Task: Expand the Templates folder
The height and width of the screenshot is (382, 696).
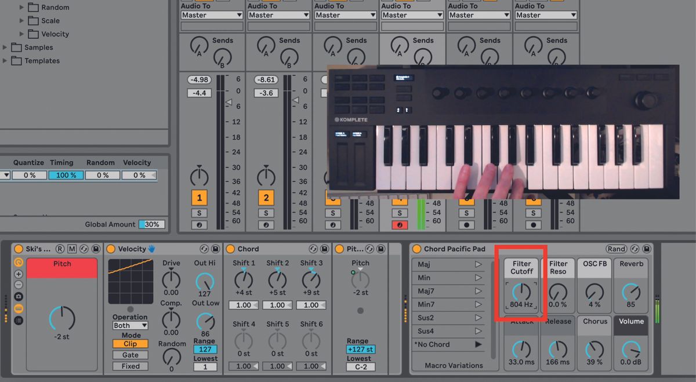Action: click(x=5, y=61)
